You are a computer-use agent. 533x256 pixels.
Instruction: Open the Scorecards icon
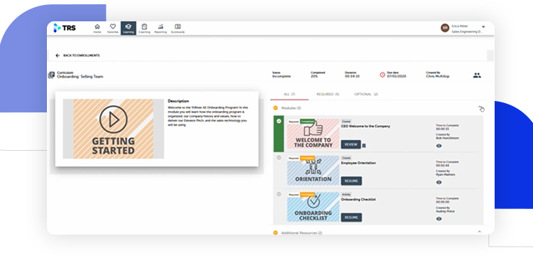coord(178,28)
